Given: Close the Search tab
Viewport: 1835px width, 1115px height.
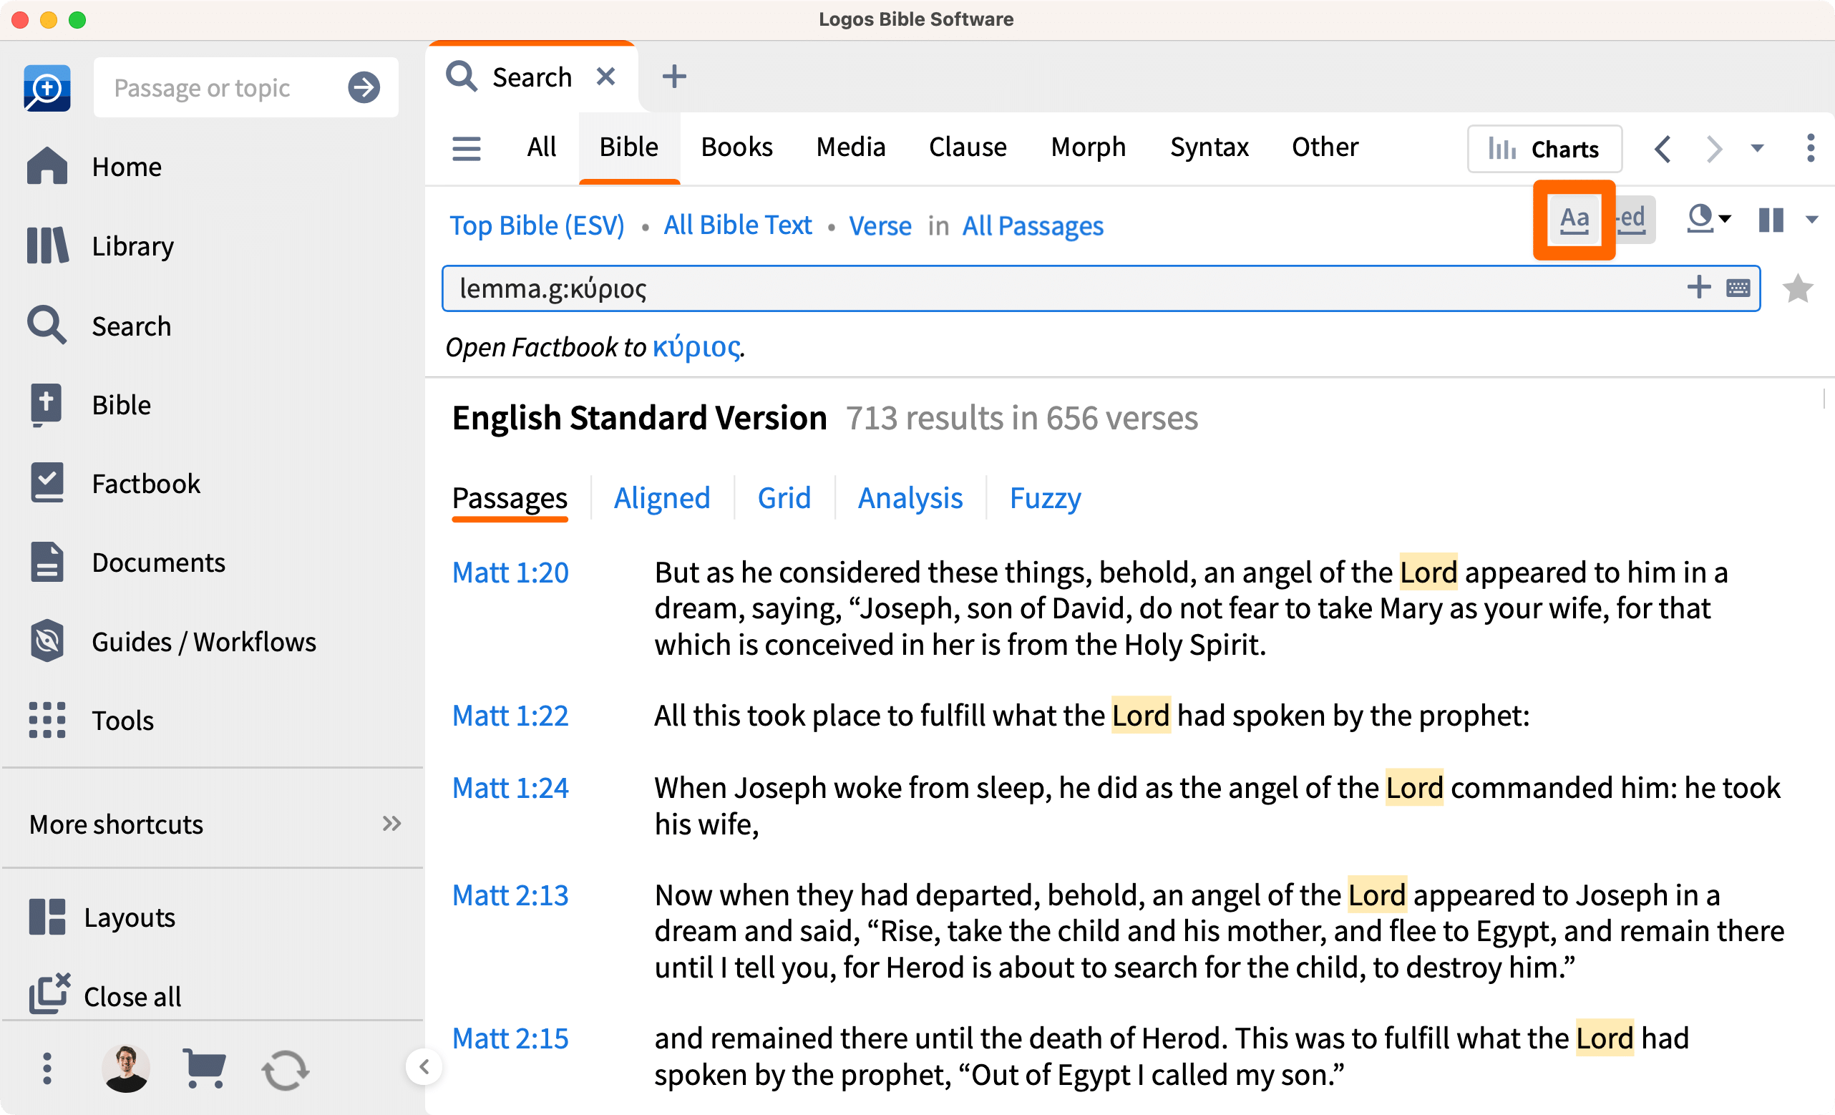Looking at the screenshot, I should 606,76.
